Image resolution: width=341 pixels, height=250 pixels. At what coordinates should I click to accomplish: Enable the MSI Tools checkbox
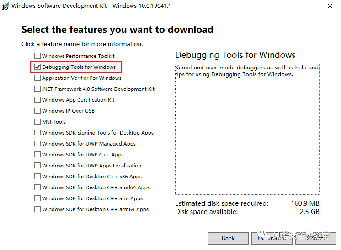37,121
